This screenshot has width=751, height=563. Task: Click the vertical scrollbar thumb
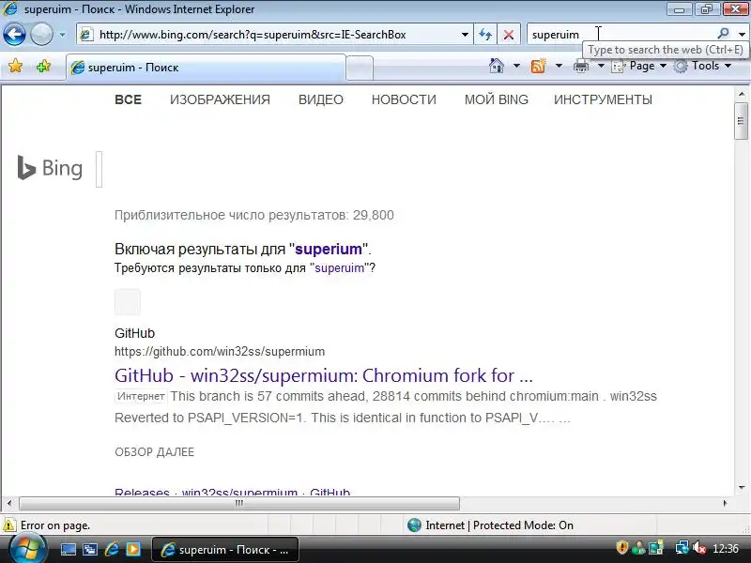741,121
